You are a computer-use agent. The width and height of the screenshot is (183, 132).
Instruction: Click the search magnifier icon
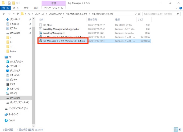tap(178, 14)
